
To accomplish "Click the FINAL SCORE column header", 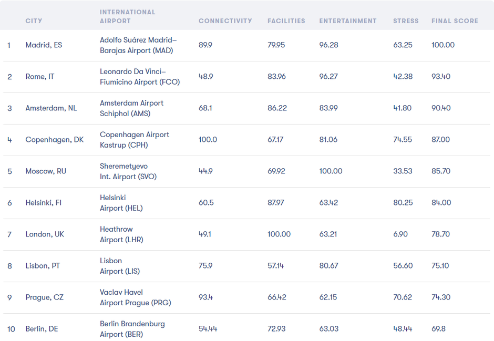I will tap(455, 21).
